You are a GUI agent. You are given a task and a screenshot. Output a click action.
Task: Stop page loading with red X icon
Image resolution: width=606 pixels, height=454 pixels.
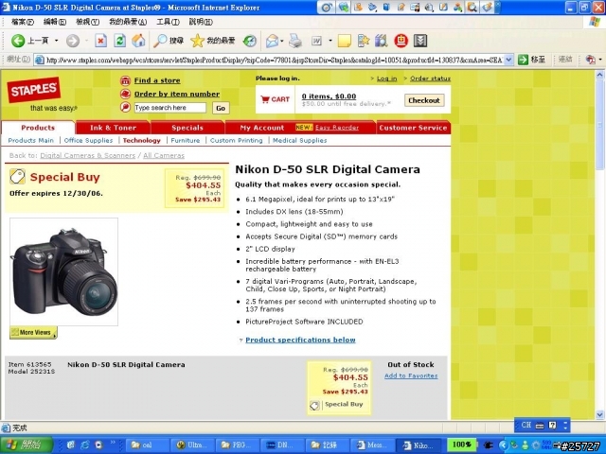point(101,41)
